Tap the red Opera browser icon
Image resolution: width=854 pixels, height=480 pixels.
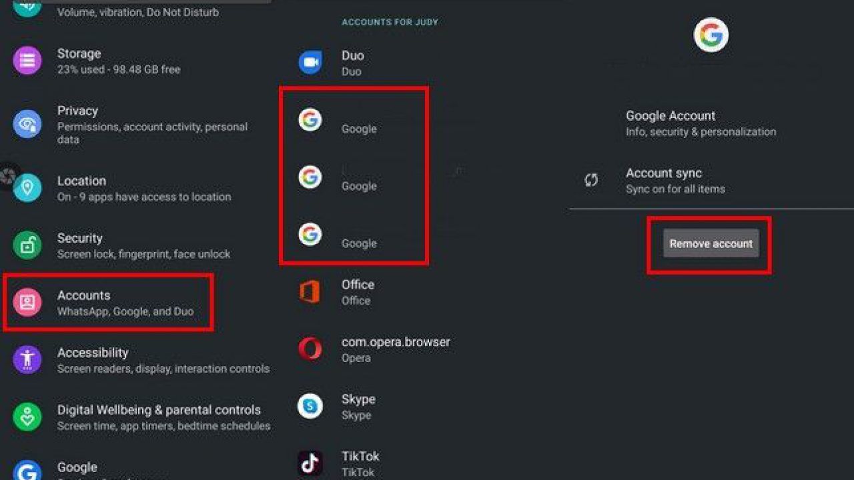[310, 349]
